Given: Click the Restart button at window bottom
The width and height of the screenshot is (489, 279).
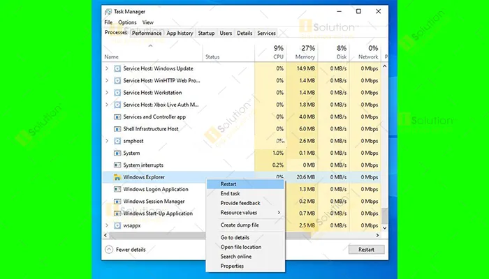Looking at the screenshot, I should 366,250.
